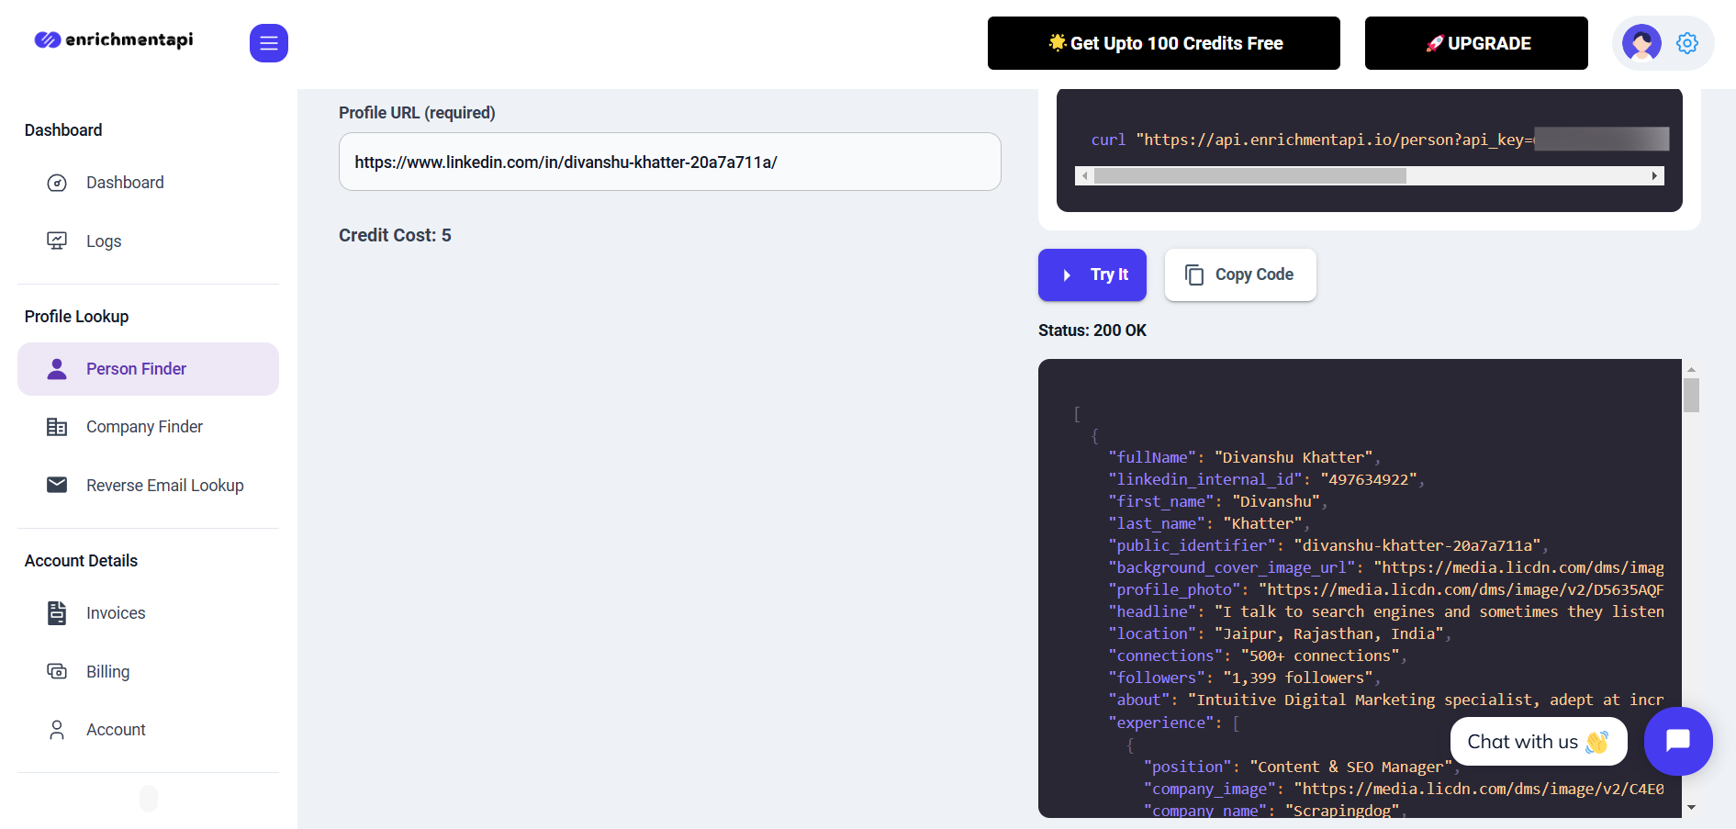Click the user avatar picture
Image resolution: width=1736 pixels, height=829 pixels.
pos(1641,43)
